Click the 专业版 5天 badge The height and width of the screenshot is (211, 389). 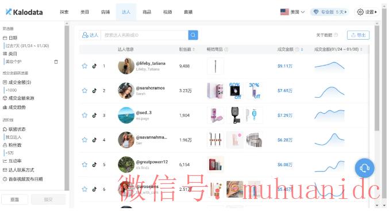pos(330,12)
